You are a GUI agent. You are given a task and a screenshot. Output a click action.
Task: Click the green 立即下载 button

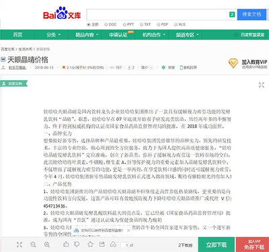217,245
